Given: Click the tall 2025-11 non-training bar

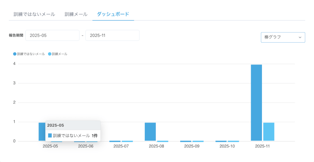Looking at the screenshot, I should [x=256, y=103].
